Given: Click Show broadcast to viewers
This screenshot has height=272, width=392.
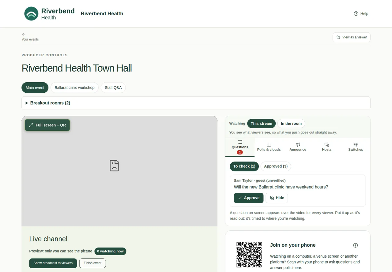Looking at the screenshot, I should point(53,263).
